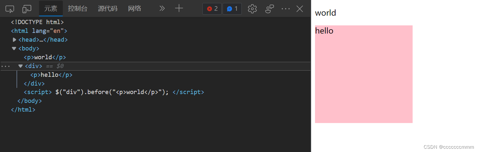Select the closing </body> tag

pyautogui.click(x=30, y=101)
